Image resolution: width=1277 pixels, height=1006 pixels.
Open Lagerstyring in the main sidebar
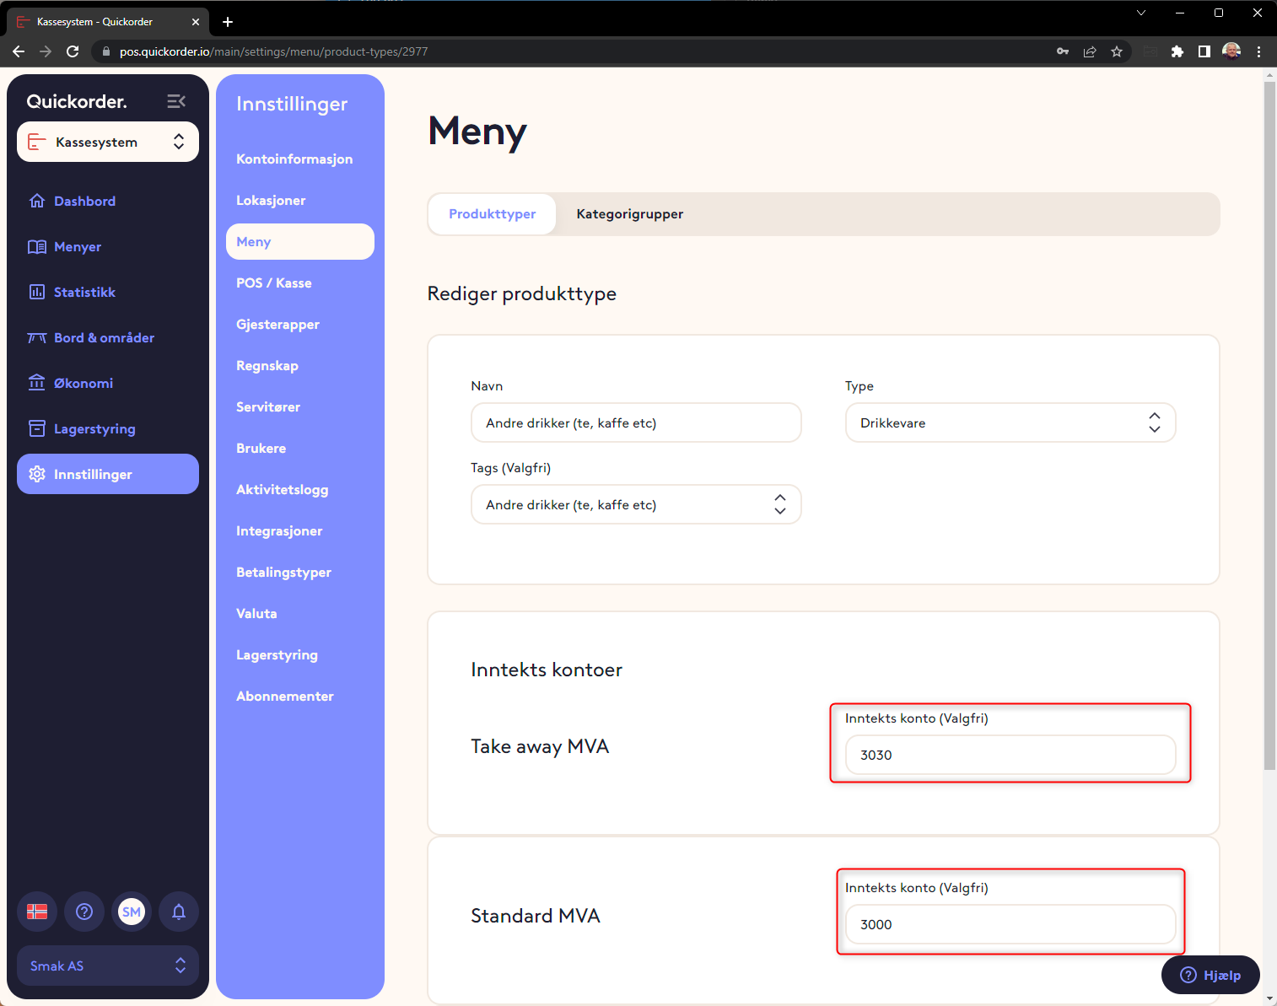[x=94, y=428]
